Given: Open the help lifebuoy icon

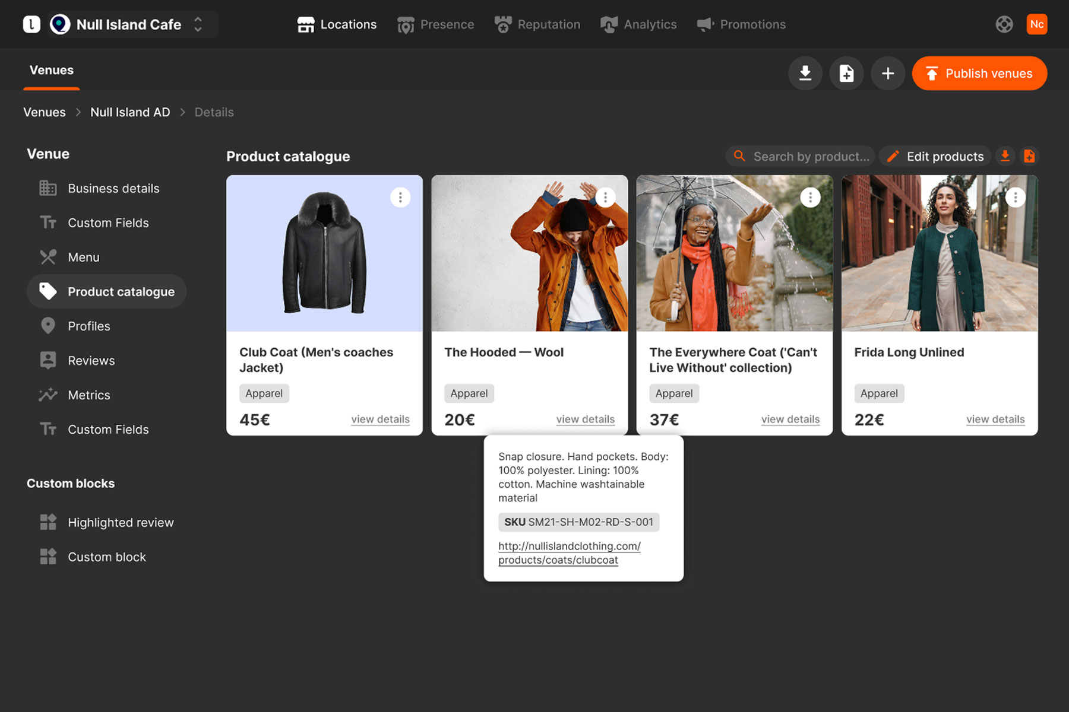Looking at the screenshot, I should tap(1004, 24).
